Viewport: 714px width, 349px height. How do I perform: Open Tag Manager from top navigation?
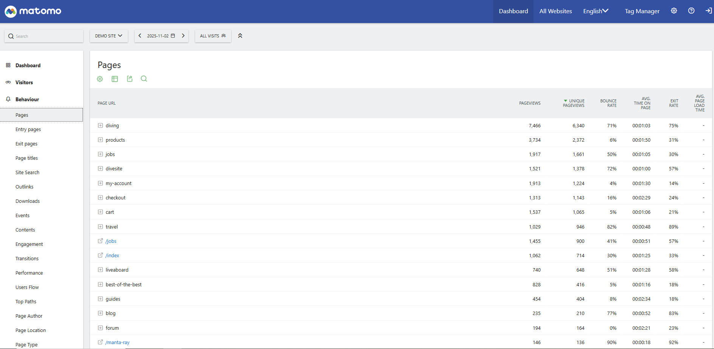(642, 11)
